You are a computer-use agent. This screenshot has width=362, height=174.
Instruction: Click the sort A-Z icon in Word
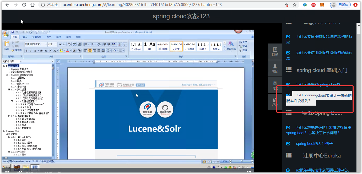tap(120, 44)
